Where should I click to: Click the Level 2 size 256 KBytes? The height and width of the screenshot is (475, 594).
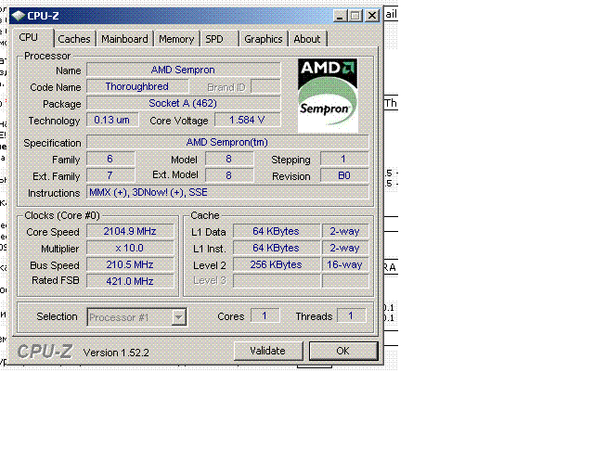coord(277,264)
